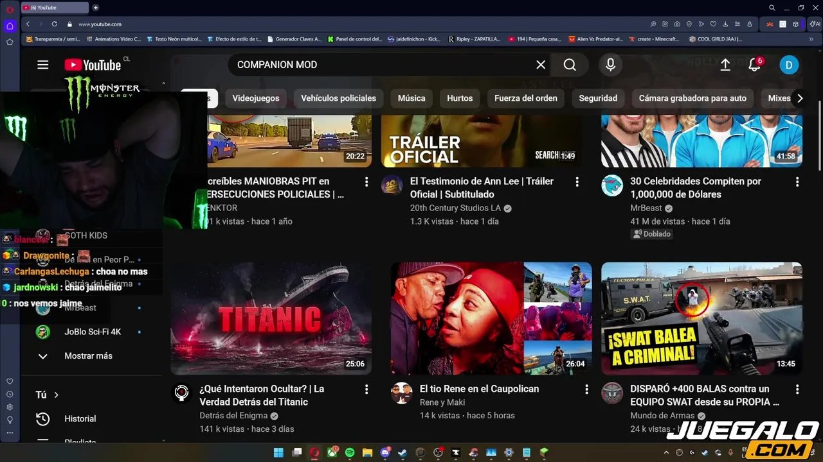This screenshot has width=823, height=462.
Task: Select the Videojuegos filter chip
Action: 256,98
